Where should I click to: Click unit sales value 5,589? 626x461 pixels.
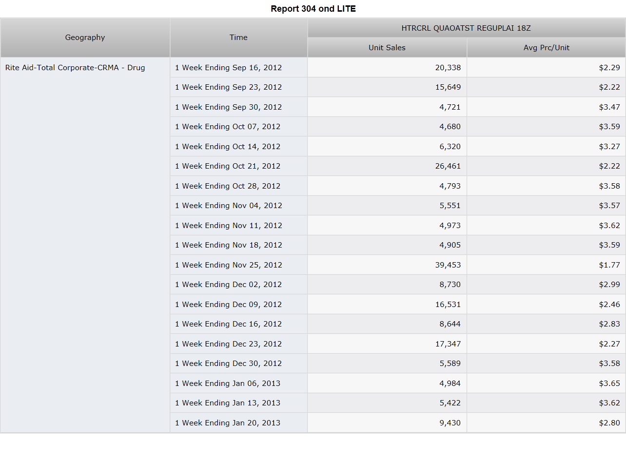[x=387, y=364]
